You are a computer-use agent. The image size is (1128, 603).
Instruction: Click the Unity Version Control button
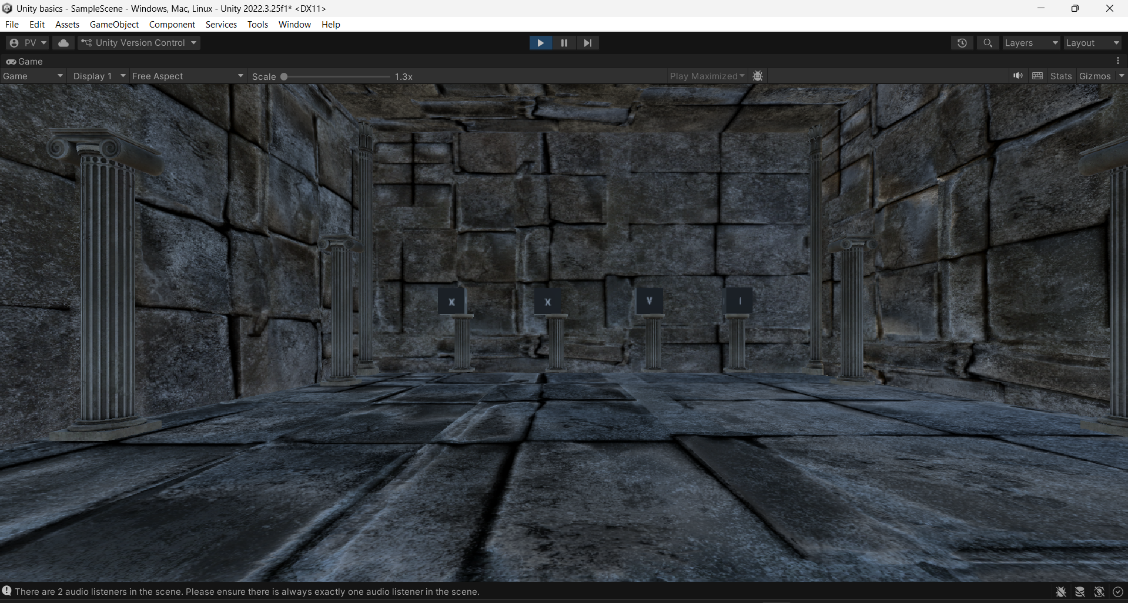tap(139, 43)
